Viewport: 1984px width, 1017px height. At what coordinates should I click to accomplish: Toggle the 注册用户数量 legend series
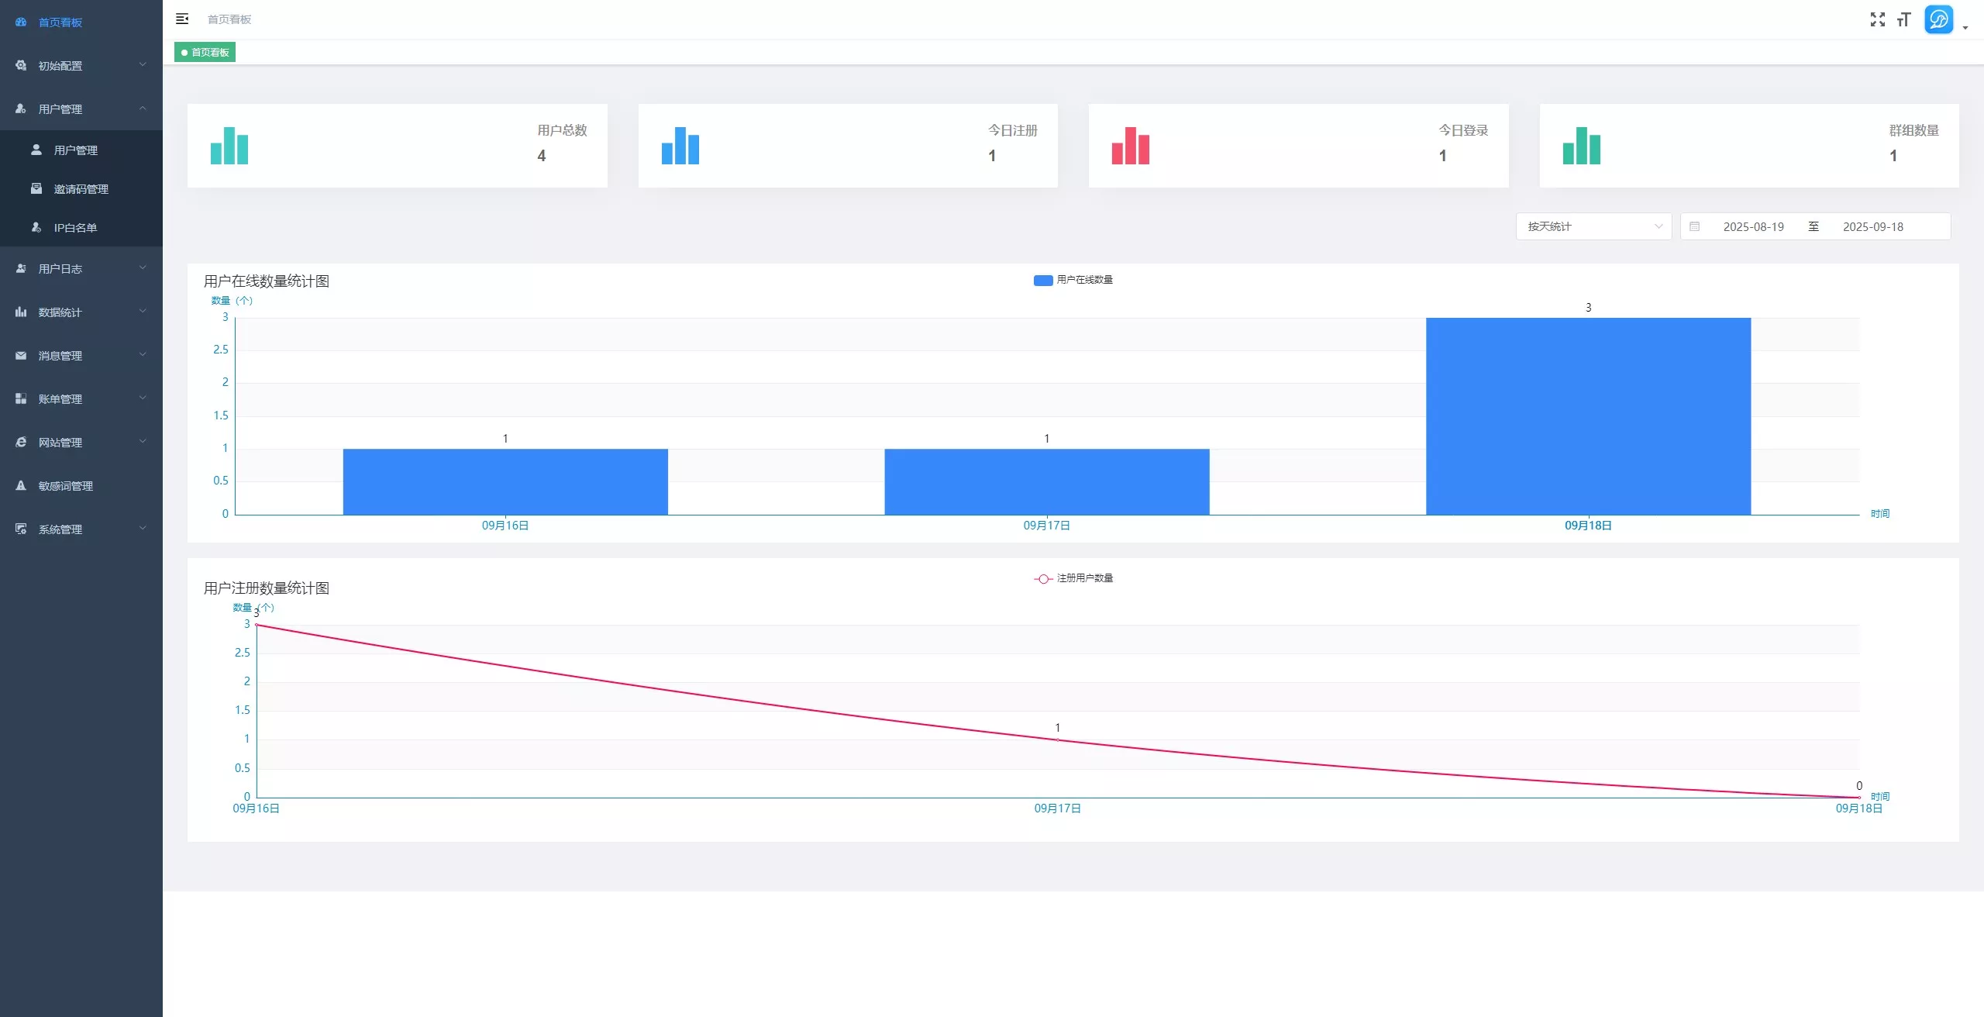[1073, 578]
